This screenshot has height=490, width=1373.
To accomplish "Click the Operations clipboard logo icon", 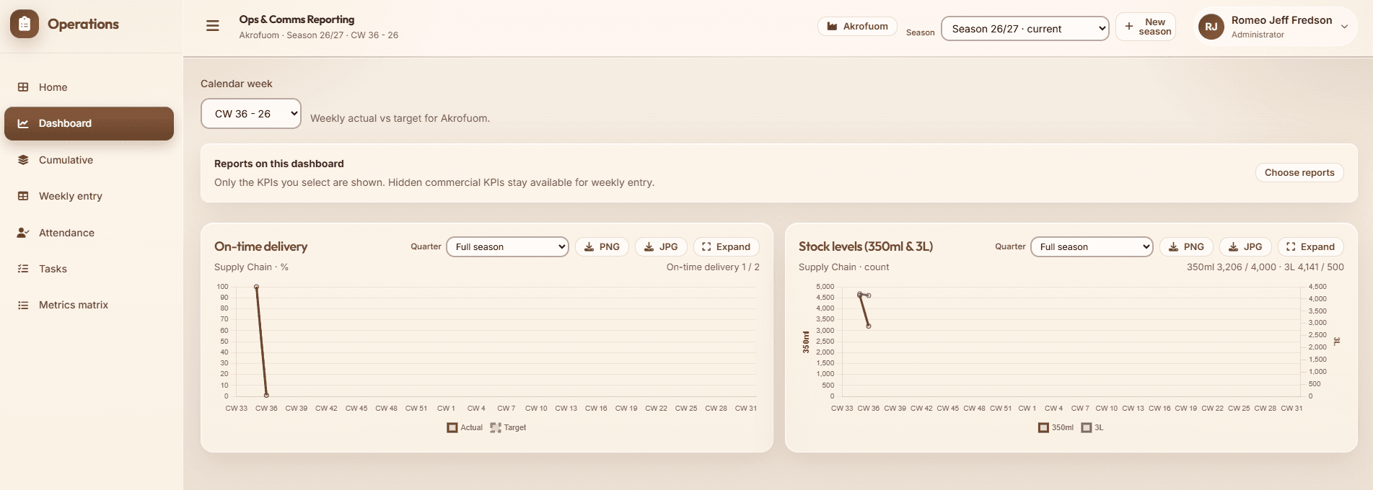I will [x=25, y=24].
